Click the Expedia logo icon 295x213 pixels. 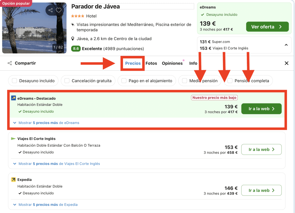pyautogui.click(x=14, y=180)
